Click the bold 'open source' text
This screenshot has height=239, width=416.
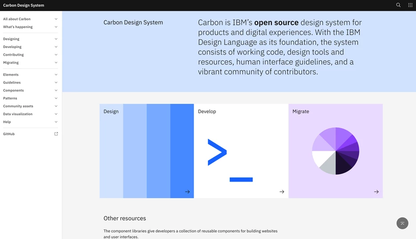pyautogui.click(x=276, y=23)
